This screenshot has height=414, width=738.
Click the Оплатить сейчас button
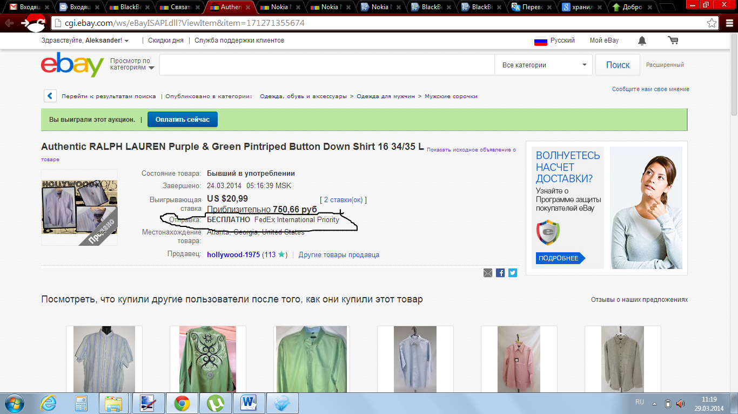183,119
